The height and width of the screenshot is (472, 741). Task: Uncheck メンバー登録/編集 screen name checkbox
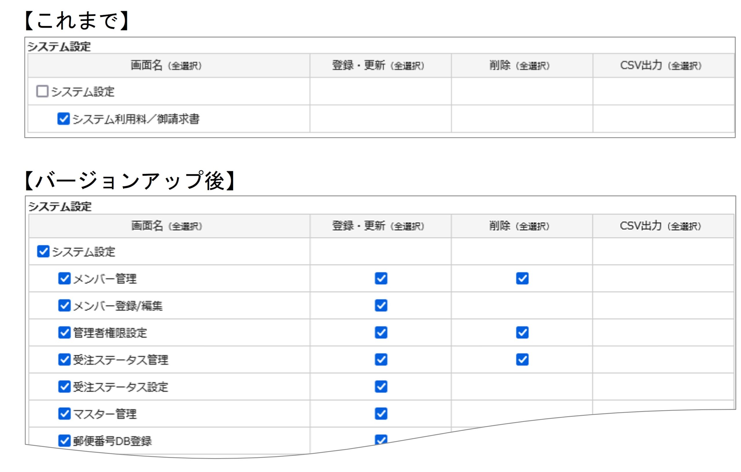(64, 306)
